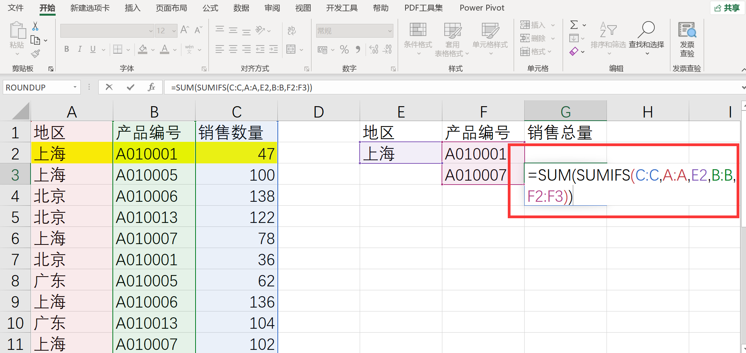Click the 共享 share button
This screenshot has width=746, height=353.
[x=727, y=8]
